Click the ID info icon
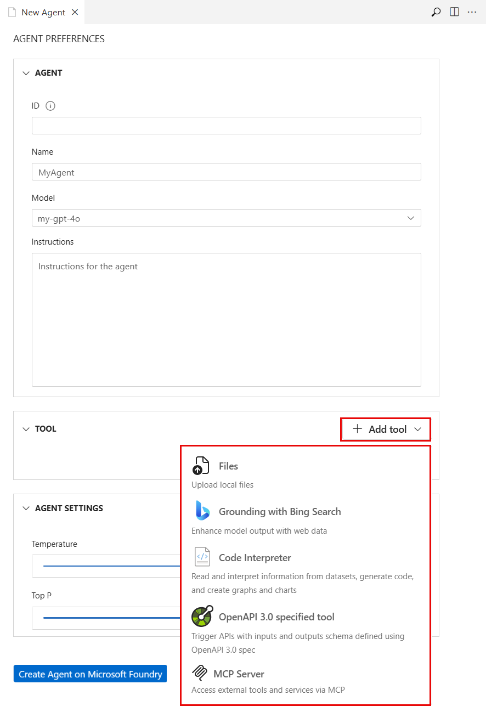Viewport: 486px width, 718px height. click(x=50, y=106)
